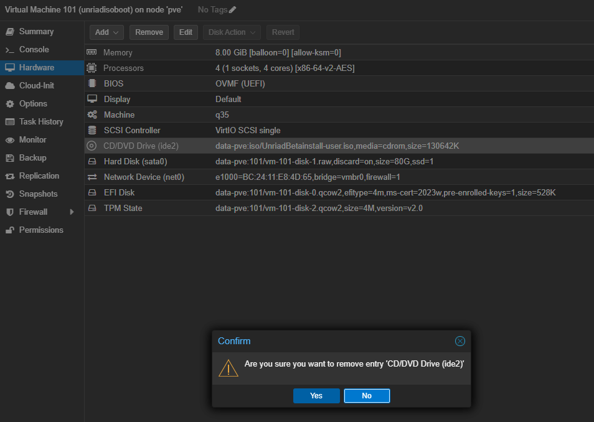Click the Firewall shield icon
The width and height of the screenshot is (594, 422).
click(10, 212)
